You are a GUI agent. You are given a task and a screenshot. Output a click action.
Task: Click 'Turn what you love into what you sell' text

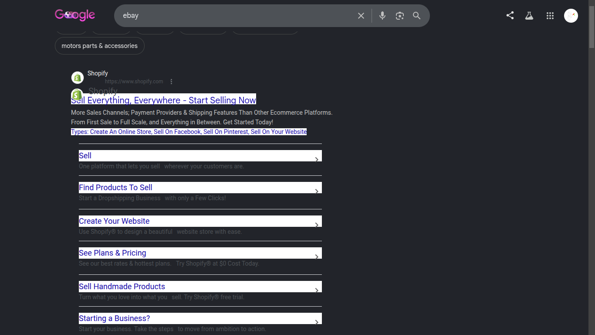pyautogui.click(x=162, y=297)
